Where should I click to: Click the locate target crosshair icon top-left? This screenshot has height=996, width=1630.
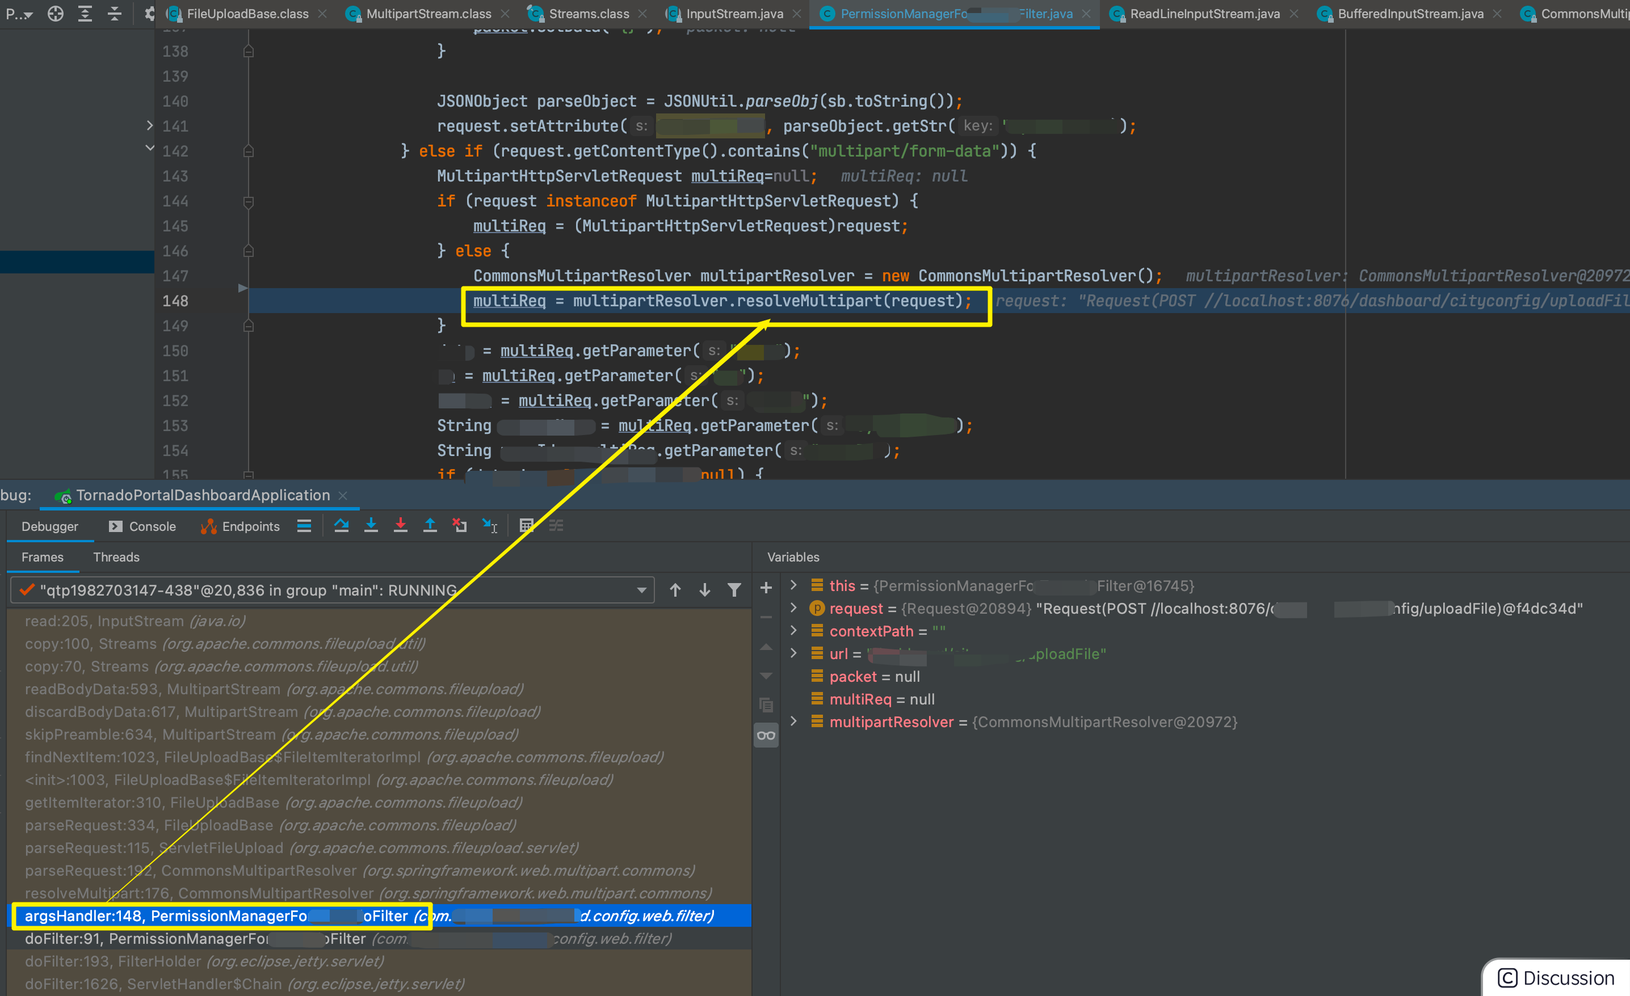[x=56, y=13]
